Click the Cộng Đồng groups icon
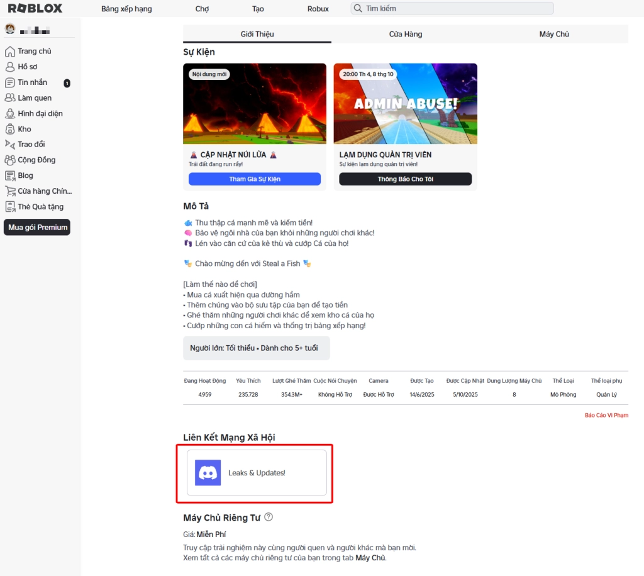 coord(10,160)
